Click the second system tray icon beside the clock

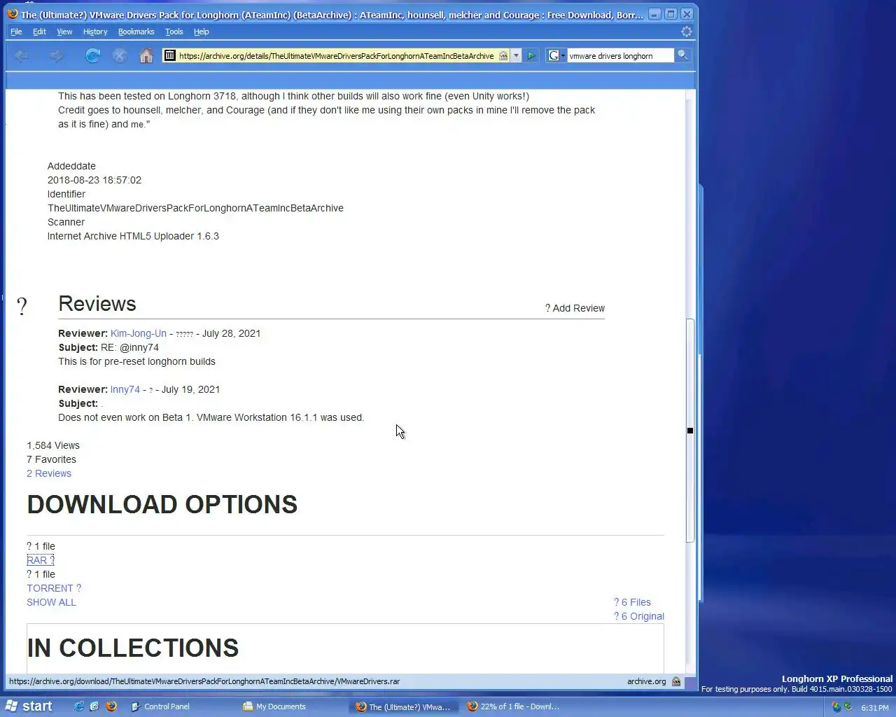click(848, 707)
